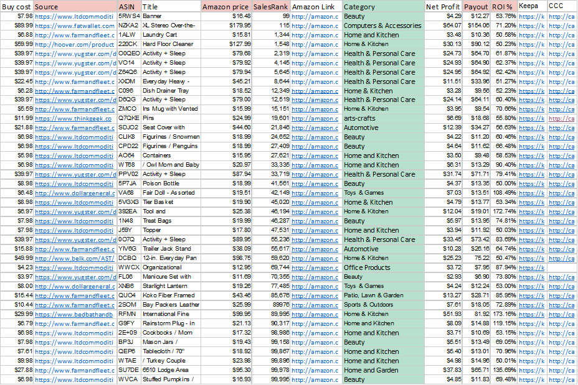
Task: Select the title cell 'Dish Drainer Tray'
Action: tap(171, 91)
